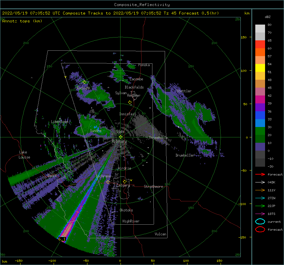The width and height of the screenshot is (284, 265).
Task: Click the 'Annot: tops (km)' label
Action: tap(22, 21)
